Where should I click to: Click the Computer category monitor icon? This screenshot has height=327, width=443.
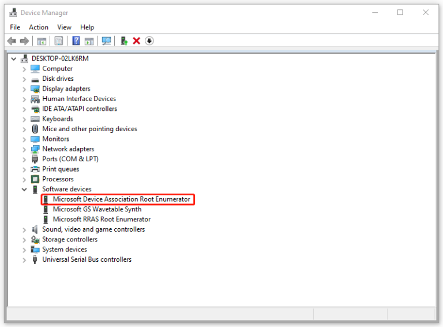point(35,68)
